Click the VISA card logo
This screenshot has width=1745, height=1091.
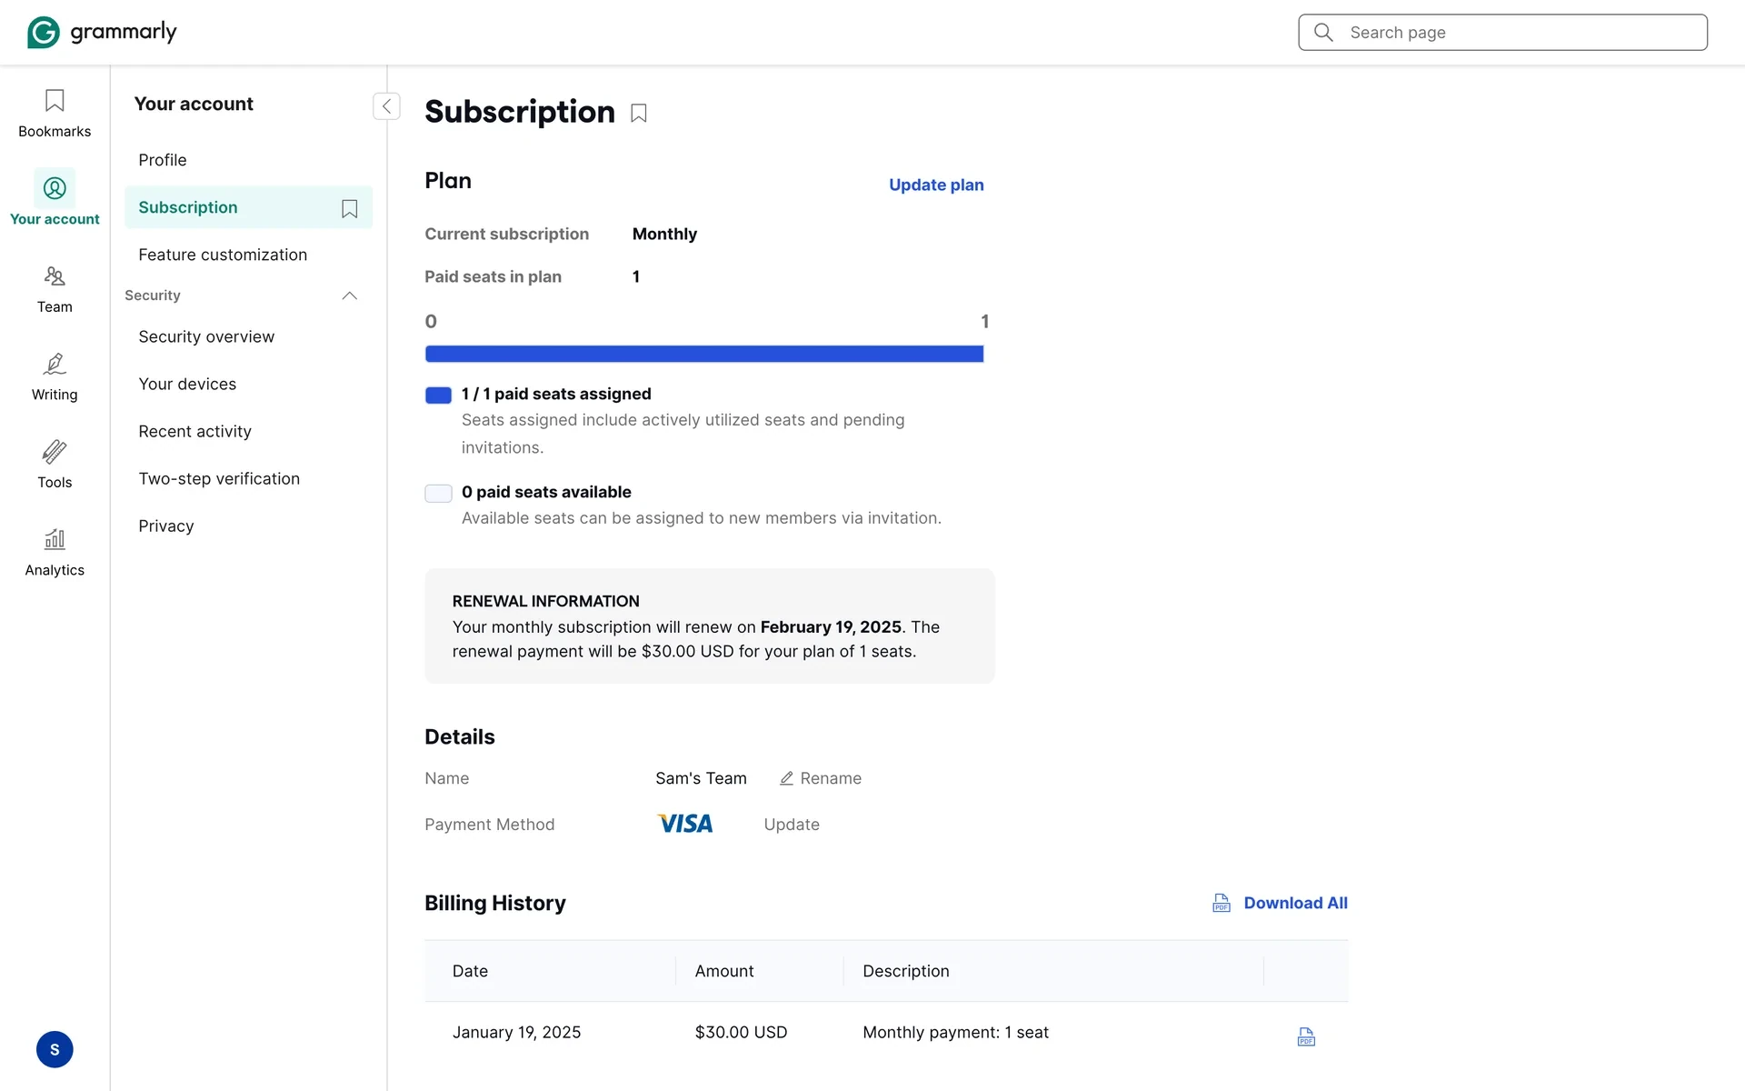click(685, 824)
